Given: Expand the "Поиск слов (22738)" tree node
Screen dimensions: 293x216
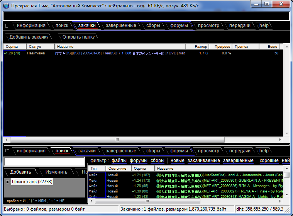Looking at the screenshot, I should pos(7,182).
